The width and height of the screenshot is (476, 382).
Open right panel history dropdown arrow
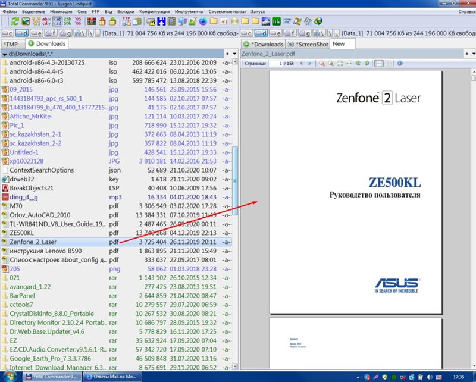[474, 54]
